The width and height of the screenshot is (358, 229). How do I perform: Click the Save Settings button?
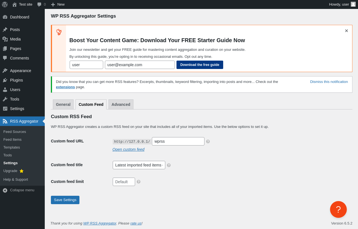pos(65,200)
